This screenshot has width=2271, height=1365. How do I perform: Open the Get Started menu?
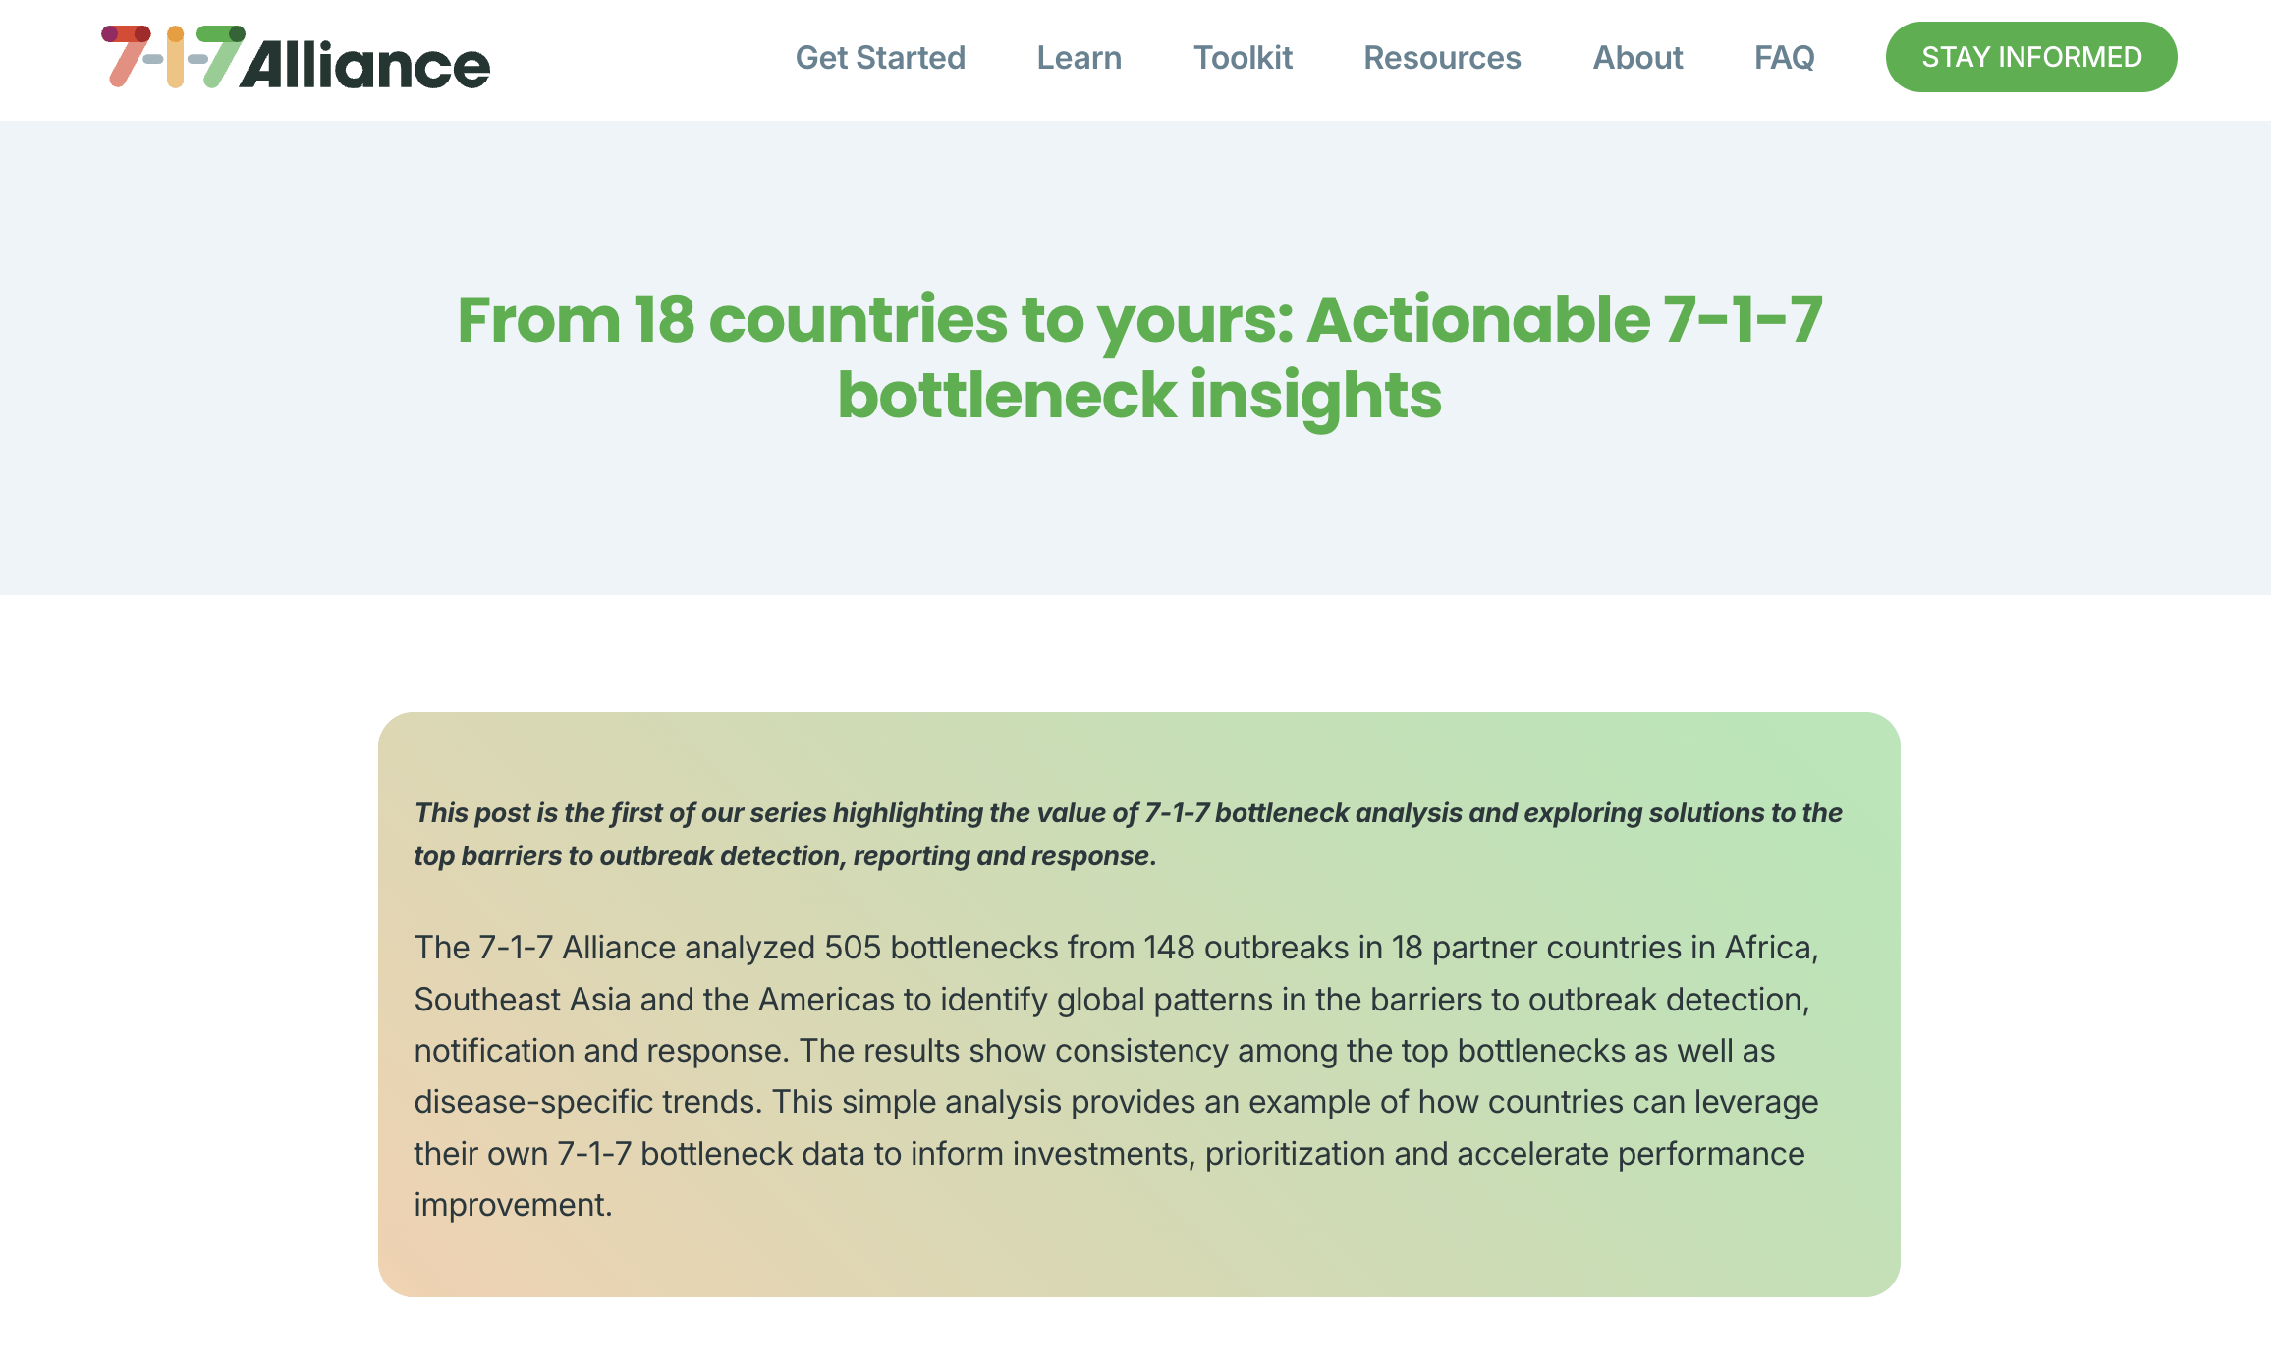pyautogui.click(x=880, y=58)
